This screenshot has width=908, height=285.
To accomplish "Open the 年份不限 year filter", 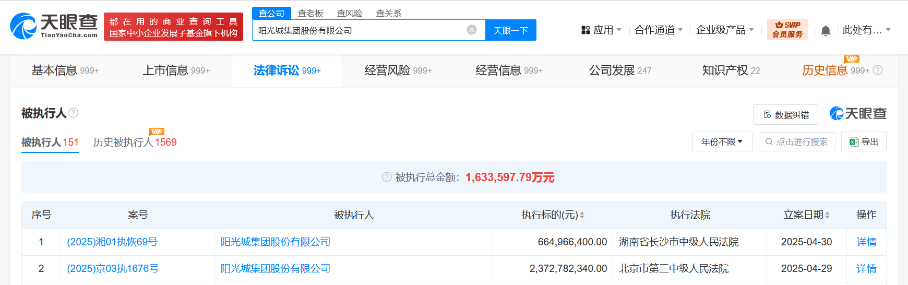I will [x=722, y=141].
